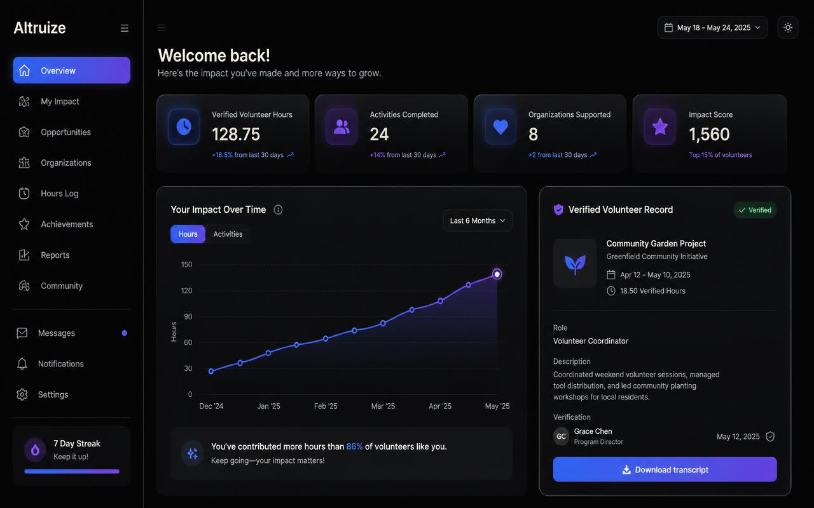This screenshot has width=814, height=508.
Task: Click the sparkle icon in the insight banner
Action: [192, 453]
